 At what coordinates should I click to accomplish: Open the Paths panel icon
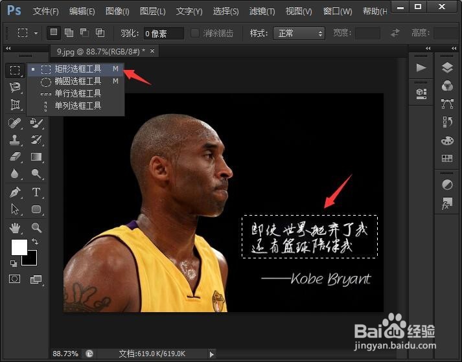(447, 104)
